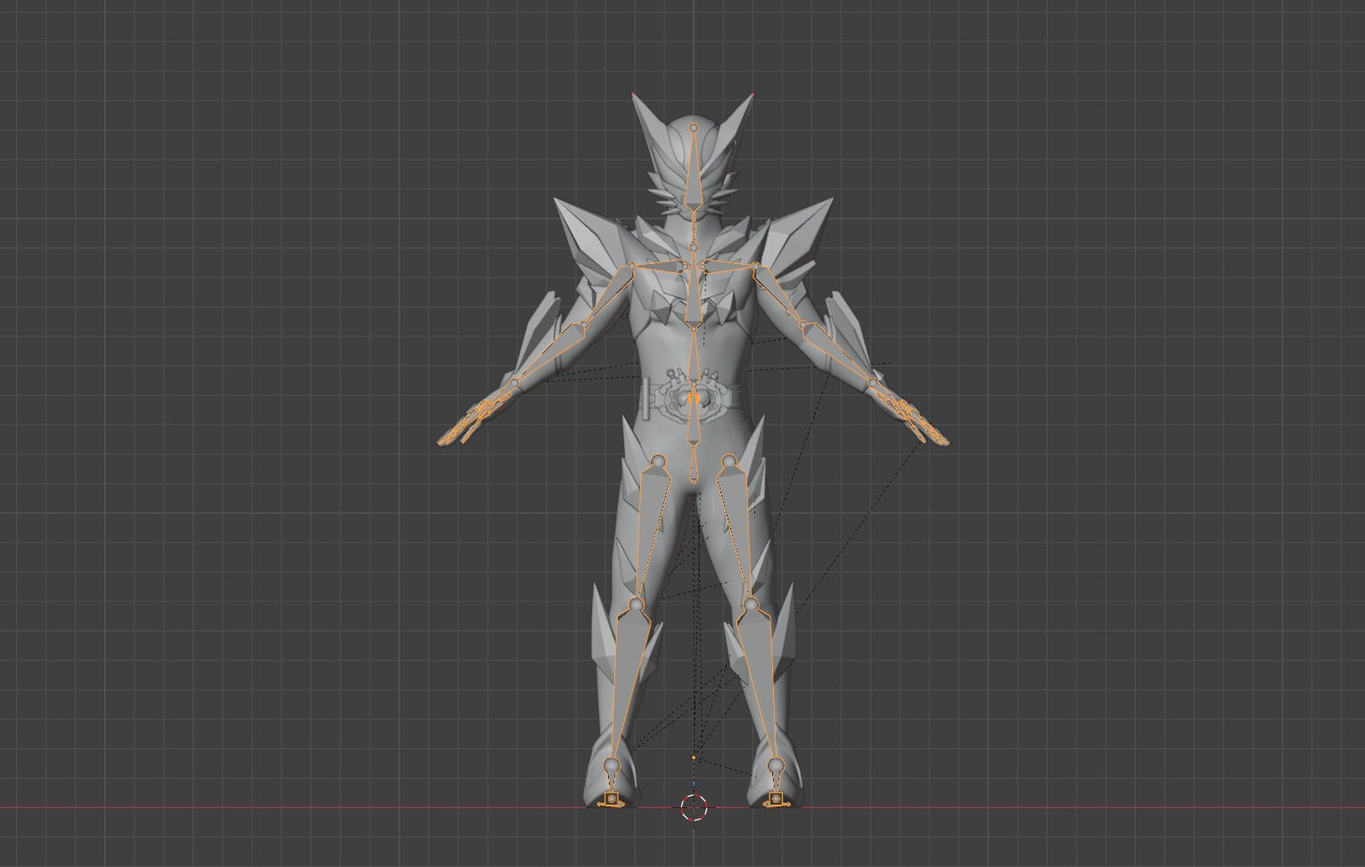Screen dimensions: 1365x867
Task: Select the armature's head bone
Action: 695,169
